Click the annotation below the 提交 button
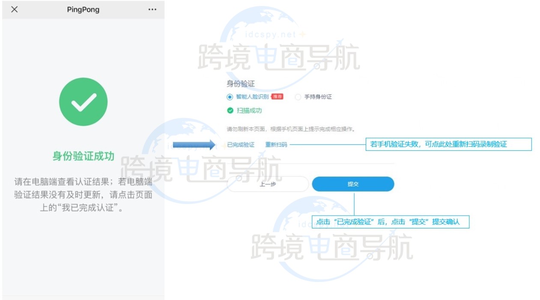This screenshot has width=540, height=300. pyautogui.click(x=390, y=222)
